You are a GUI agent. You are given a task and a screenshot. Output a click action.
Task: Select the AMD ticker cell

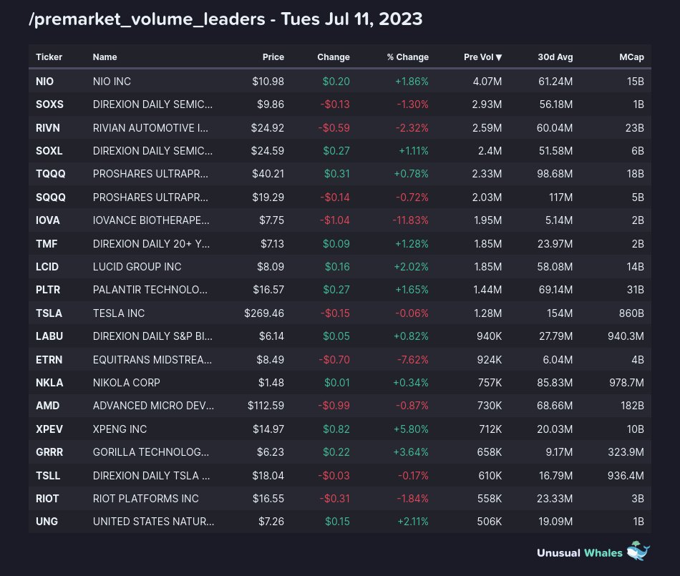click(47, 406)
